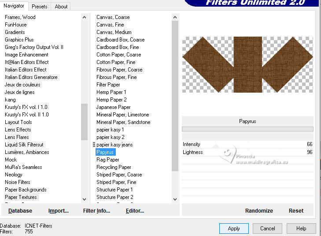This screenshot has width=321, height=236.
Task: Select MuRa's Seamless category
Action: coord(23,167)
